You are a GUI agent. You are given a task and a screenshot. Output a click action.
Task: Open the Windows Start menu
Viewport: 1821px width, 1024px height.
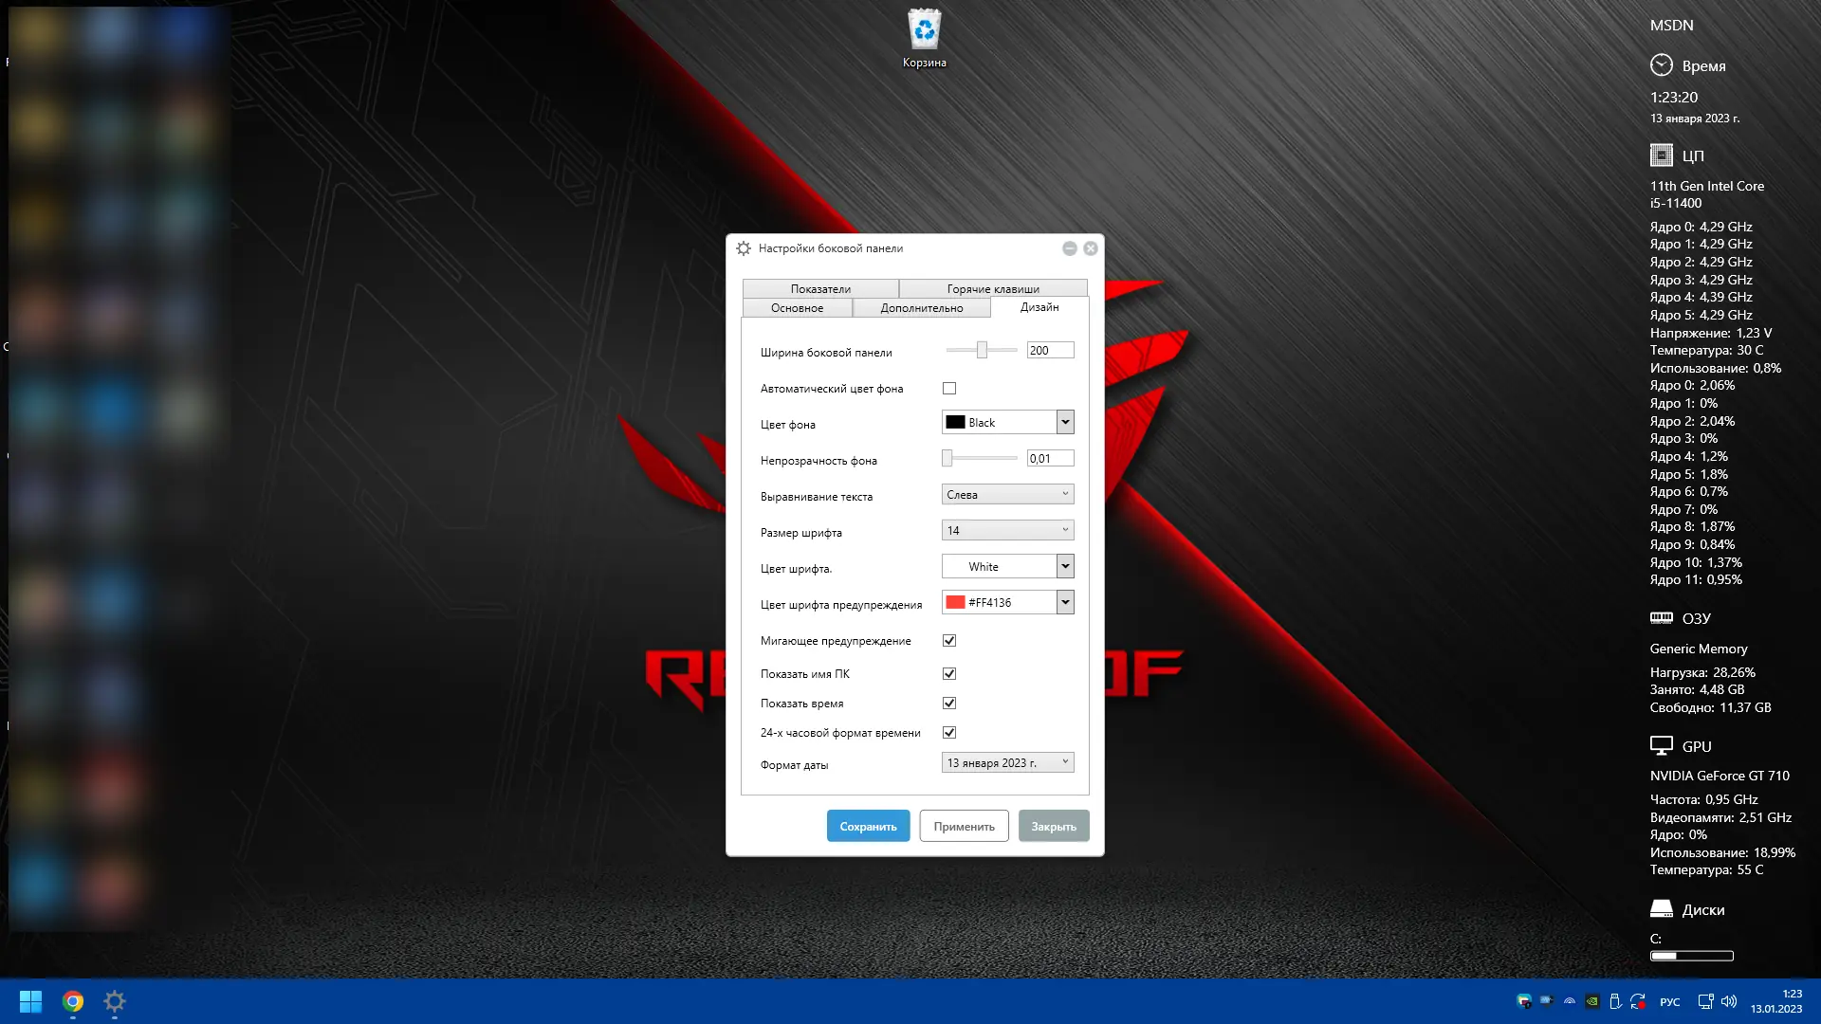[30, 1001]
